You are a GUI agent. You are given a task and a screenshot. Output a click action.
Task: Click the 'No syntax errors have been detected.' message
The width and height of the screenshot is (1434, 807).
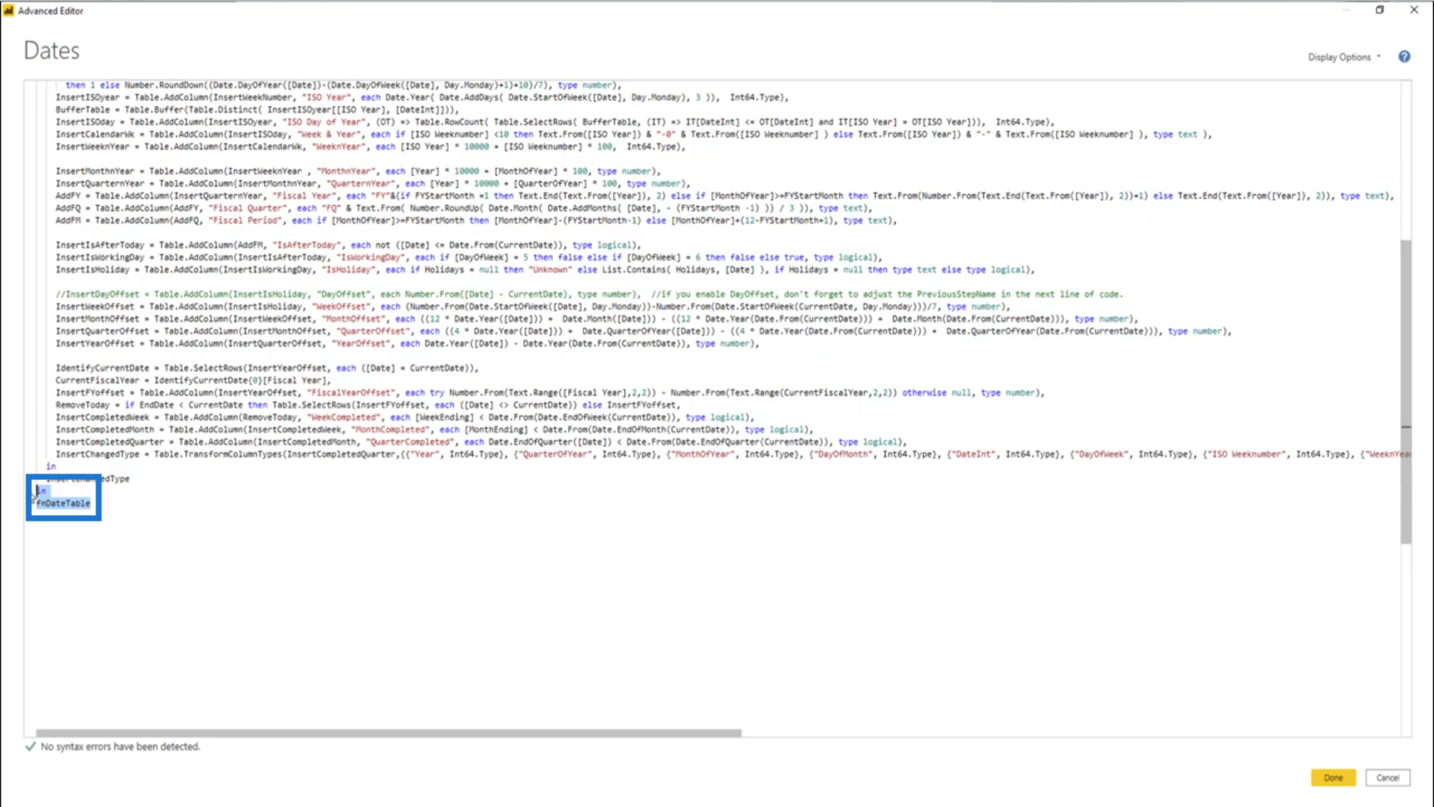click(x=120, y=746)
